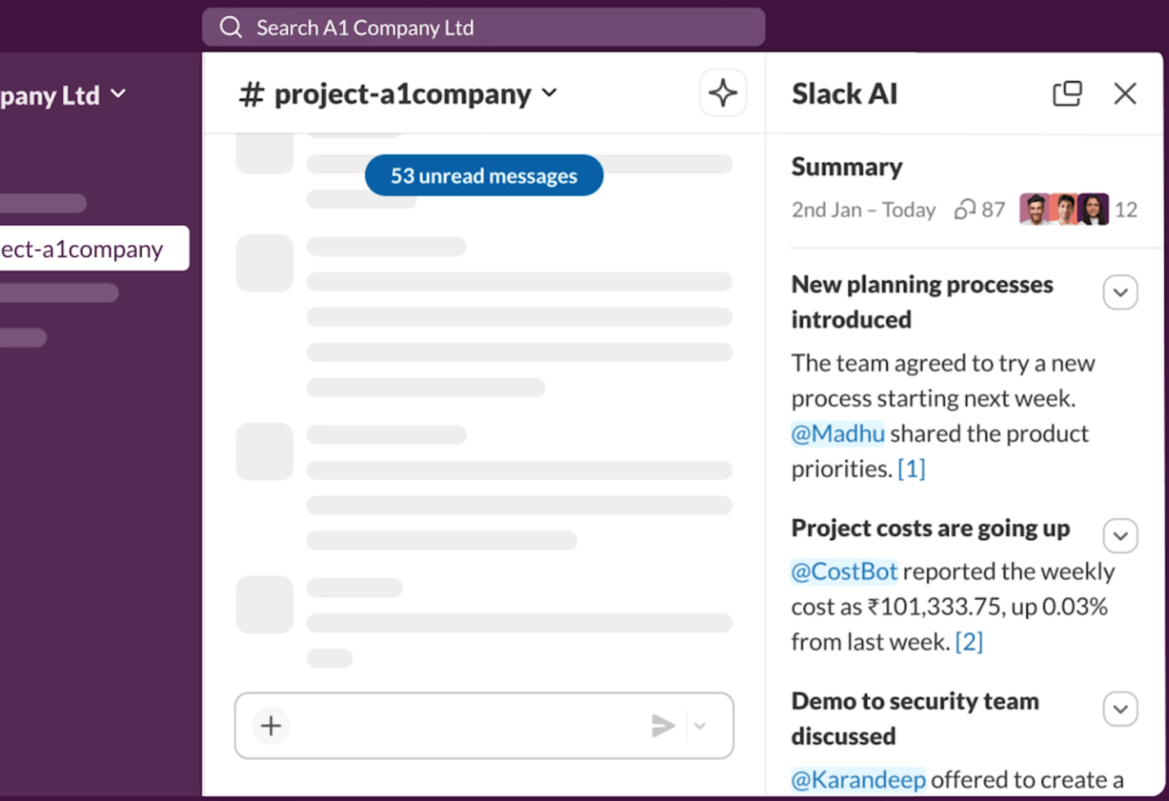Image resolution: width=1169 pixels, height=801 pixels.
Task: Click the search magnifier icon
Action: [230, 27]
